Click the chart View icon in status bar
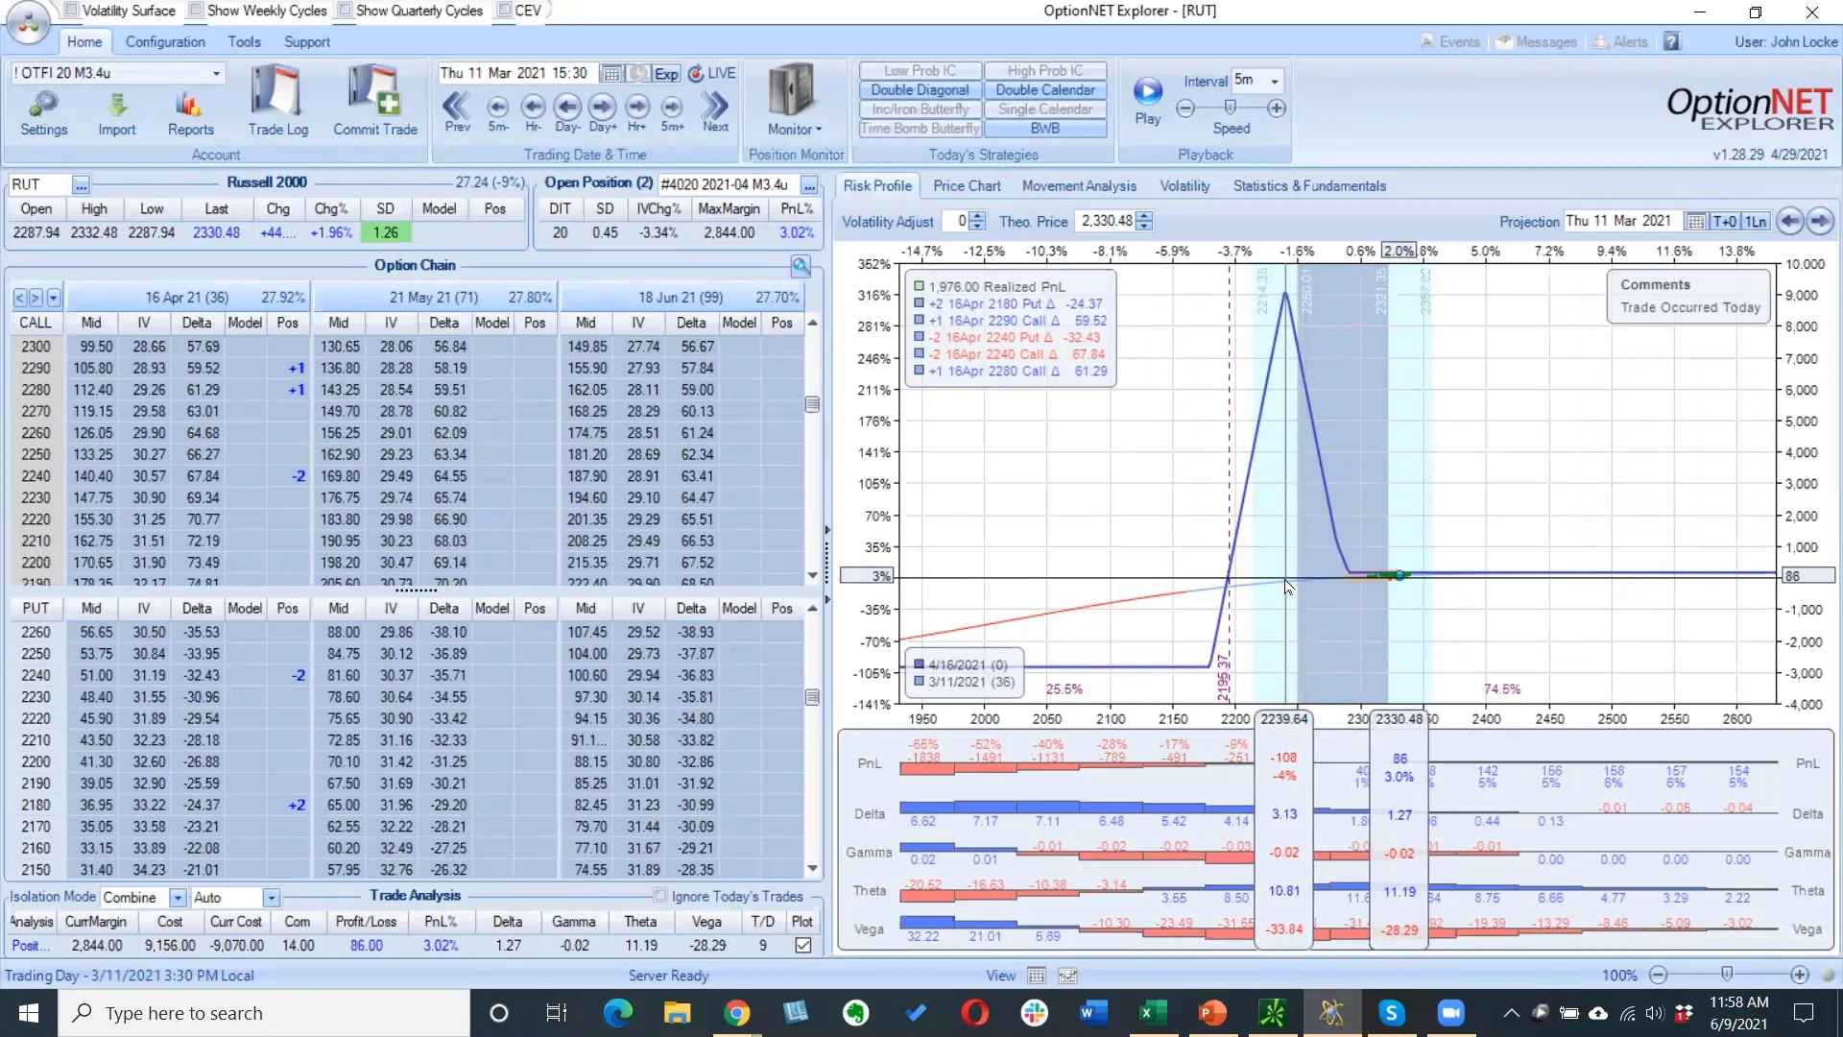 pyautogui.click(x=1067, y=977)
